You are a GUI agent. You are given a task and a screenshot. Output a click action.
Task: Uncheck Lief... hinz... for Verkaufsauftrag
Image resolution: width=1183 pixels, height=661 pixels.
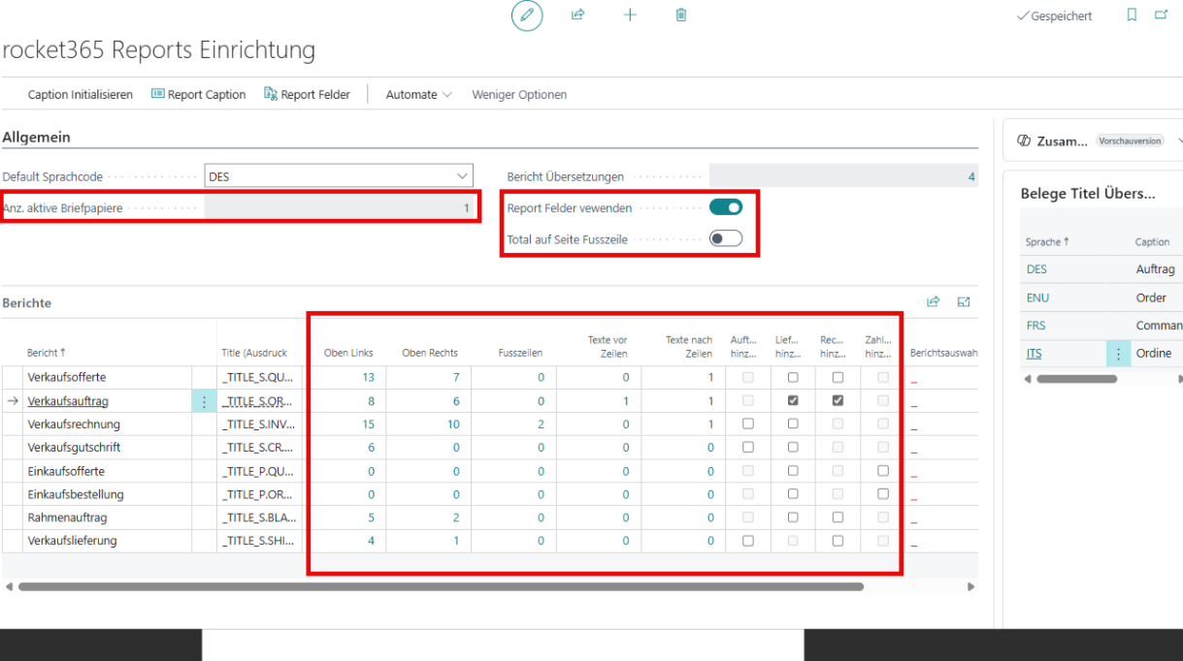793,400
